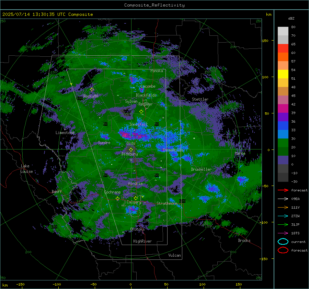Click the orange 111V arrow in legend
The height and width of the screenshot is (289, 309).
coord(283,207)
